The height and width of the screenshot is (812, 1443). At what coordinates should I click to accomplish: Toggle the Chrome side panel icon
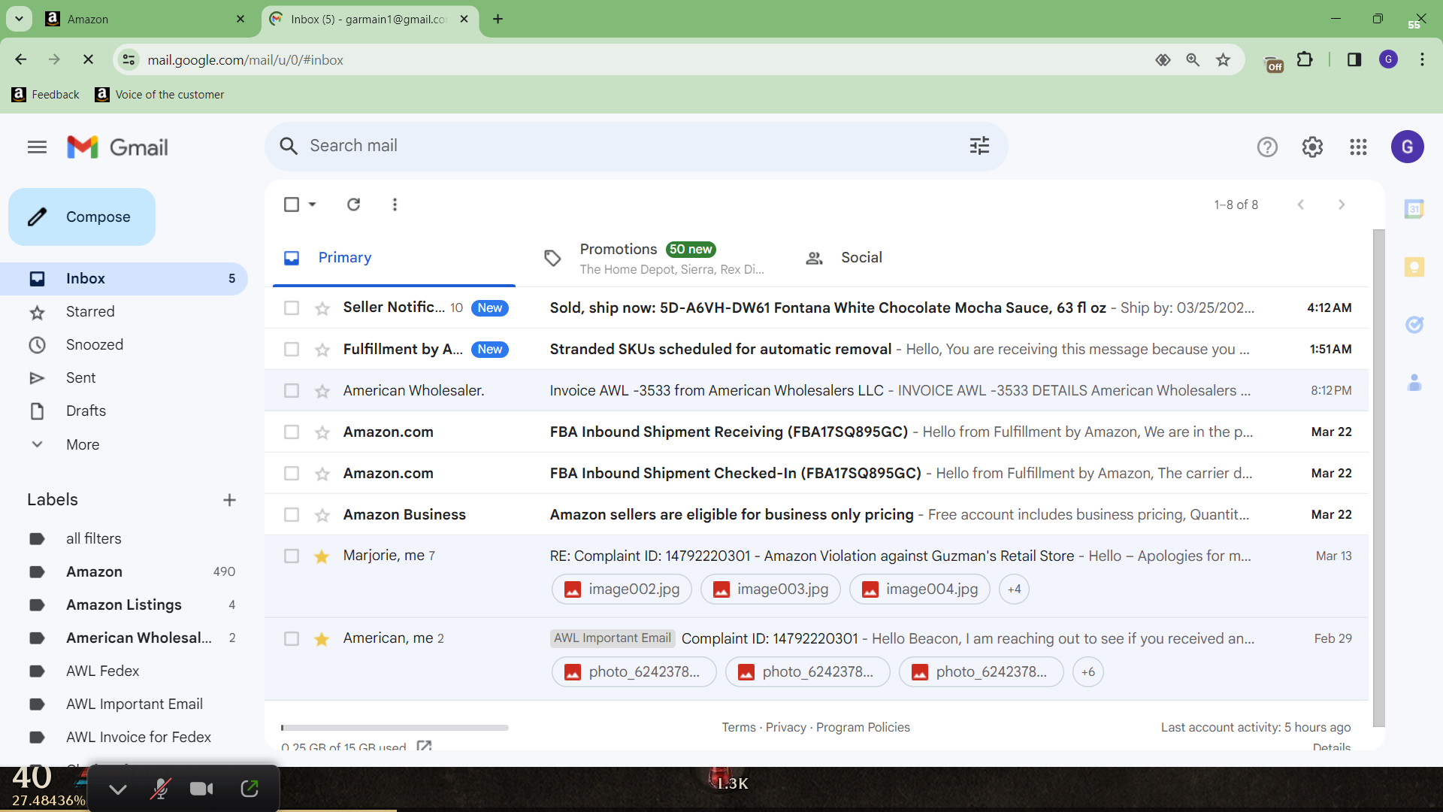(1354, 59)
